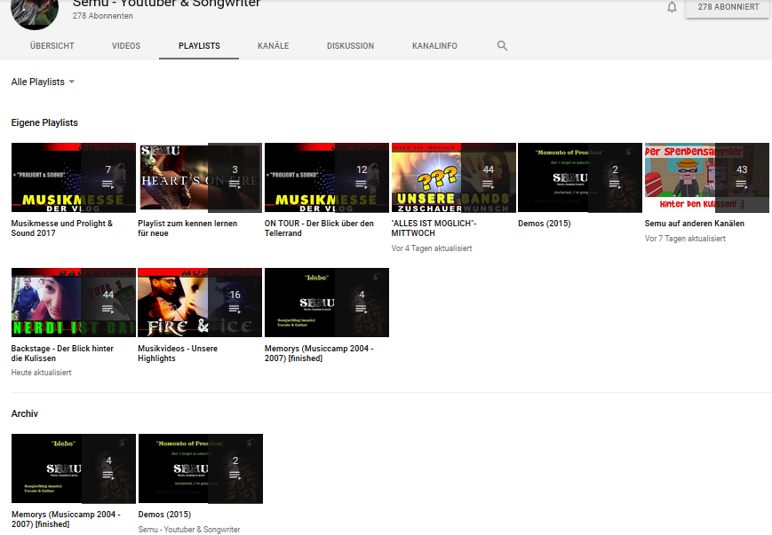Click the 278 Abonniert subscribe button
The width and height of the screenshot is (772, 535).
click(x=728, y=7)
